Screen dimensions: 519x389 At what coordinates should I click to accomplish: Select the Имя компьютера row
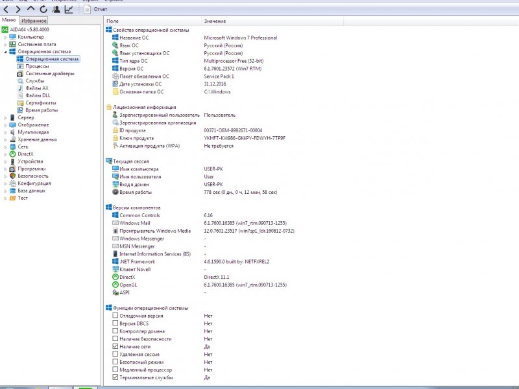(168, 169)
